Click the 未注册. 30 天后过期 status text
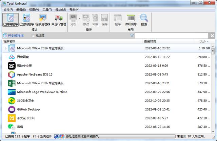 (191, 136)
